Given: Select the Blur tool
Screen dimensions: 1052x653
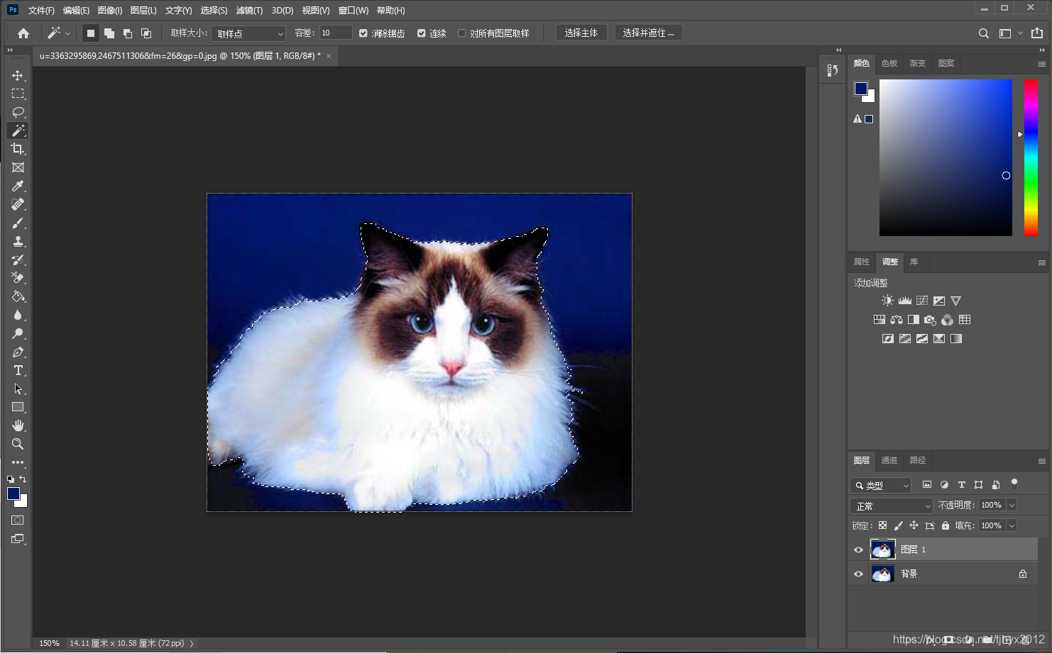Looking at the screenshot, I should [x=18, y=315].
